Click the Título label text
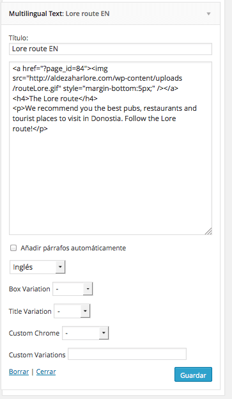Viewport: 232px width, 399px height. tap(19, 38)
